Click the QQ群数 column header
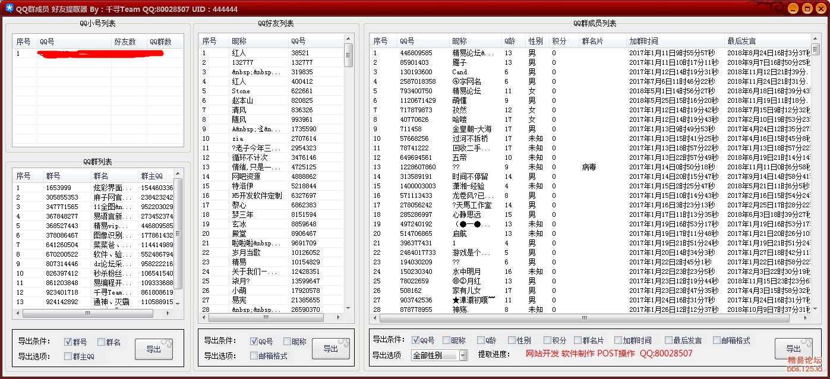This screenshot has width=830, height=379. tap(165, 42)
